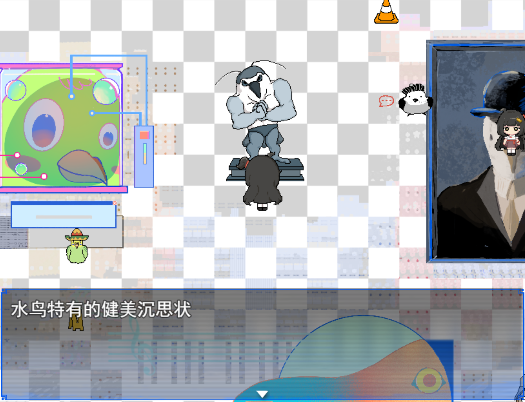Image resolution: width=525 pixels, height=402 pixels.
Task: Click the red square on the blue gauge panel
Action: coord(144,135)
